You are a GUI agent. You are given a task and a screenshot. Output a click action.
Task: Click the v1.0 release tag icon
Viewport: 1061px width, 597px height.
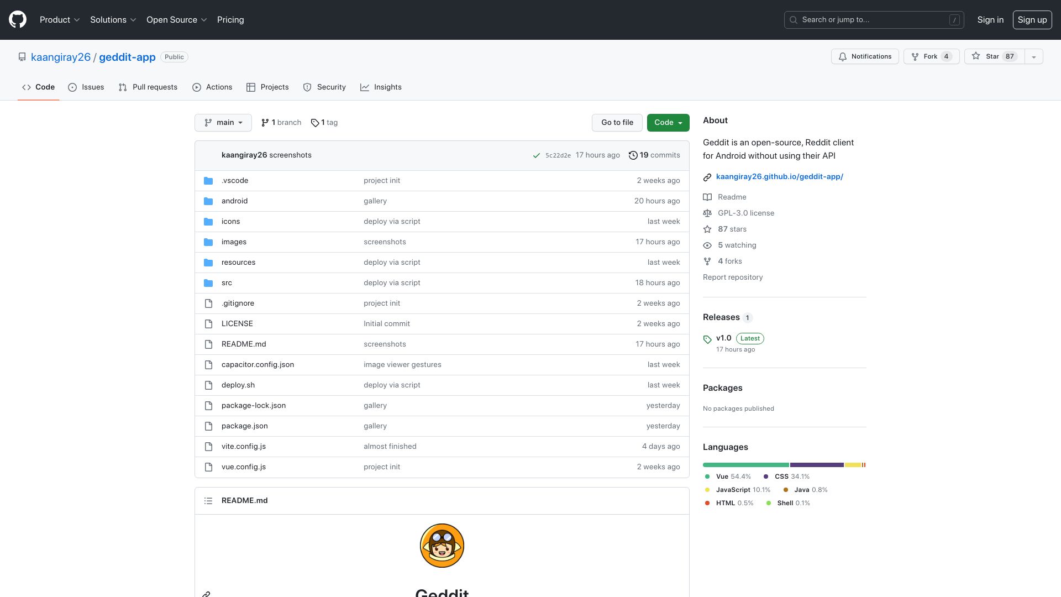(707, 339)
